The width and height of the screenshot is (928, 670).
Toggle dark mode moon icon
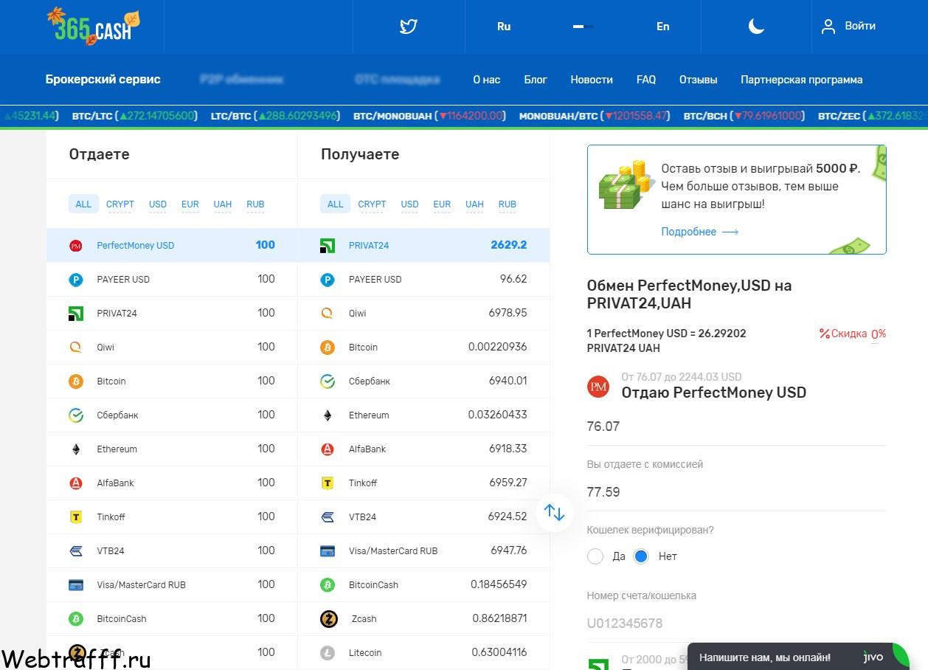pyautogui.click(x=756, y=27)
